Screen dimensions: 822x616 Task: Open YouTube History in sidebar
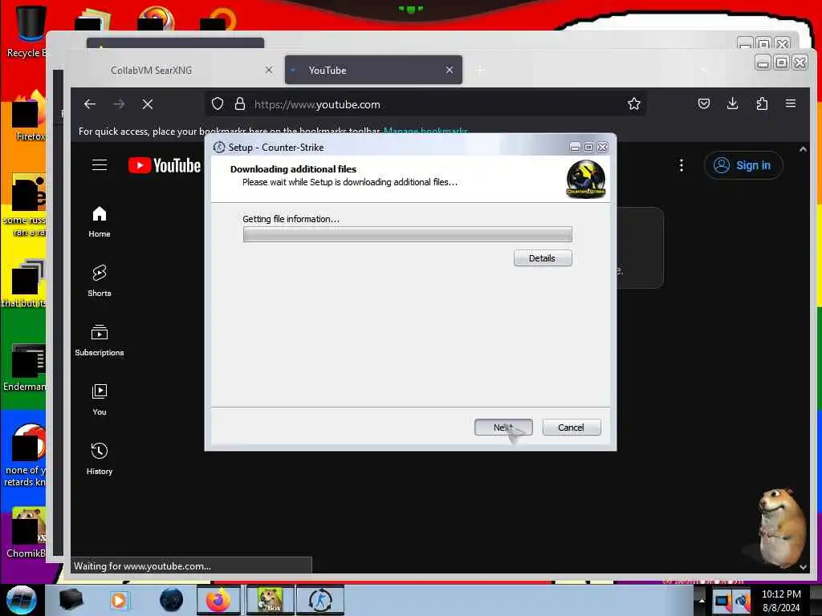[99, 459]
